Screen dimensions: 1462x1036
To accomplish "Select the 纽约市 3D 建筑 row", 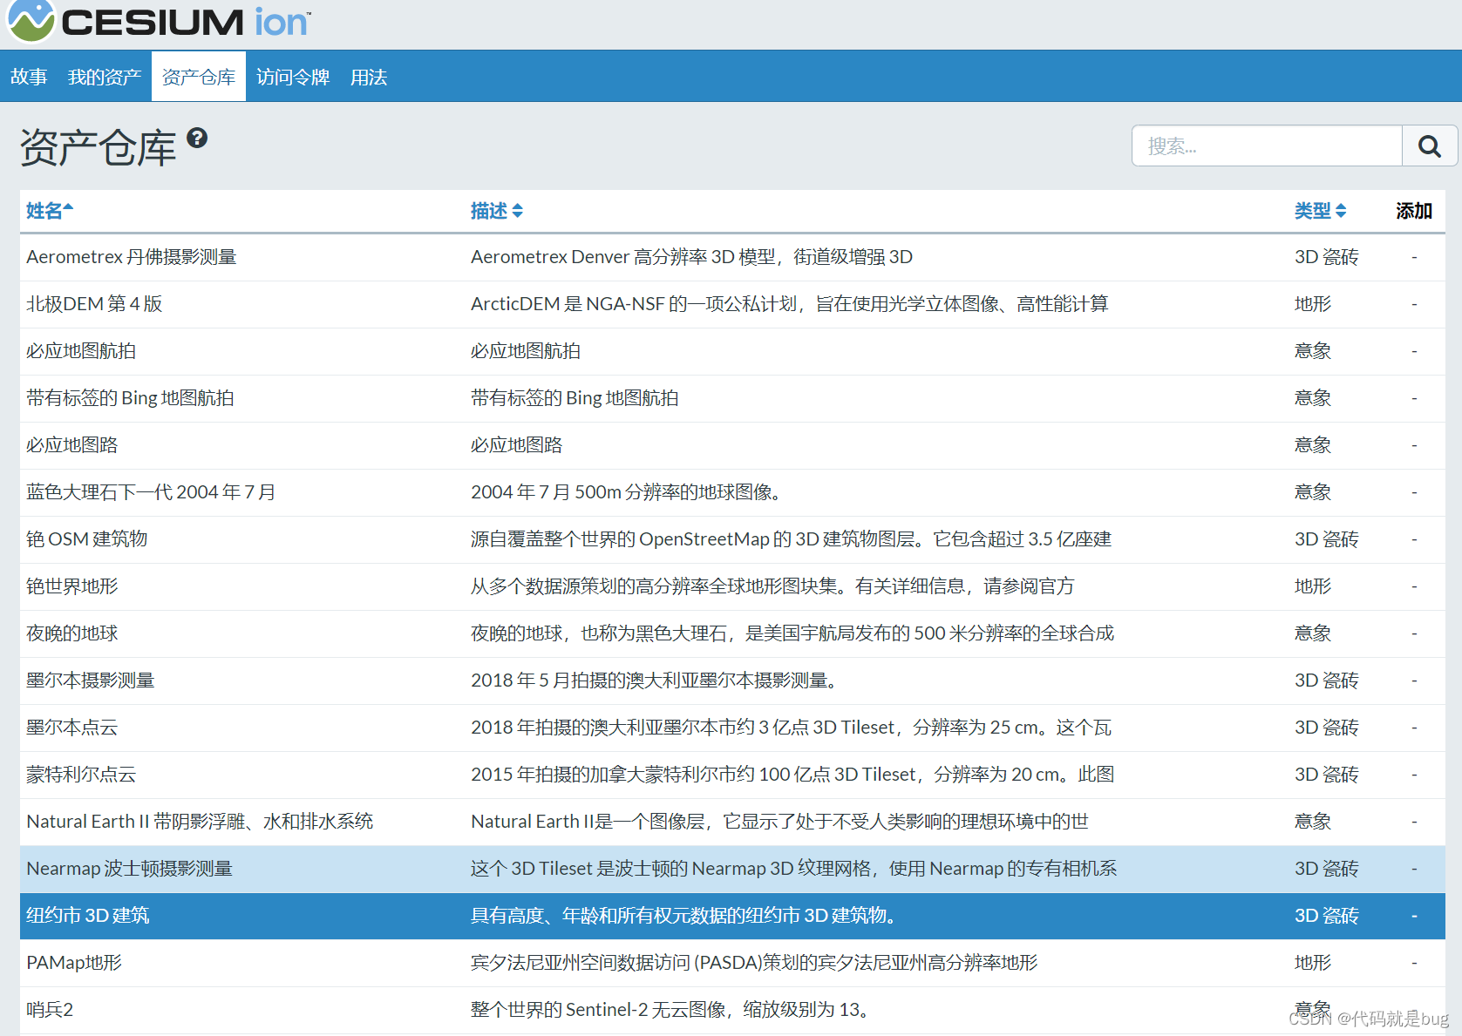I will [x=732, y=916].
